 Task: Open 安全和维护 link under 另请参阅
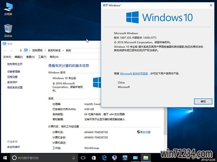pos(14,147)
